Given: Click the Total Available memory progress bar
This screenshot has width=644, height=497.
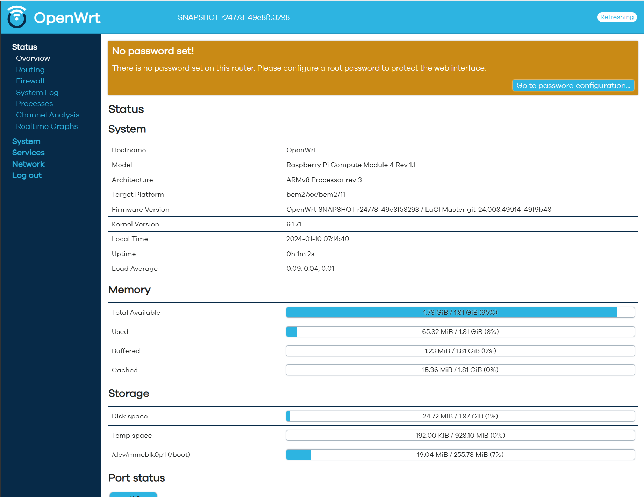Looking at the screenshot, I should (460, 312).
